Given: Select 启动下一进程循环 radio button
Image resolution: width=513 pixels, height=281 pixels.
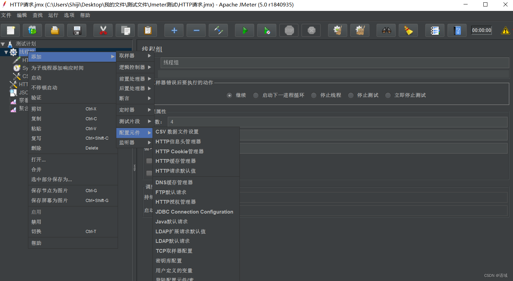Looking at the screenshot, I should click(256, 95).
